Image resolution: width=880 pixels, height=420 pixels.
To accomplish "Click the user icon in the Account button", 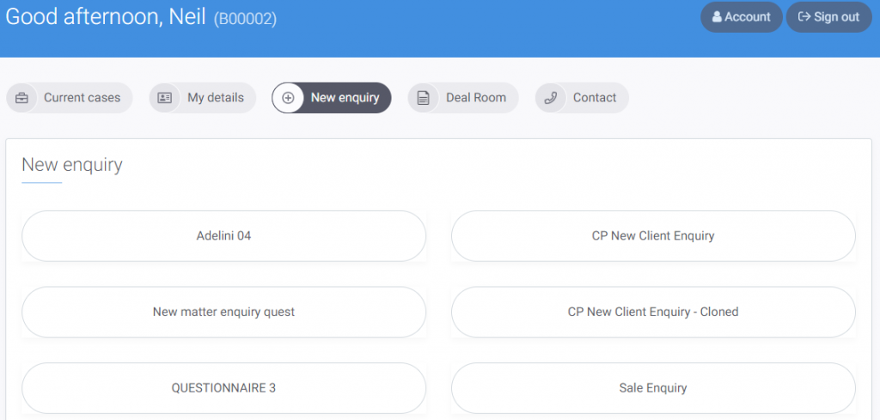I will click(717, 17).
